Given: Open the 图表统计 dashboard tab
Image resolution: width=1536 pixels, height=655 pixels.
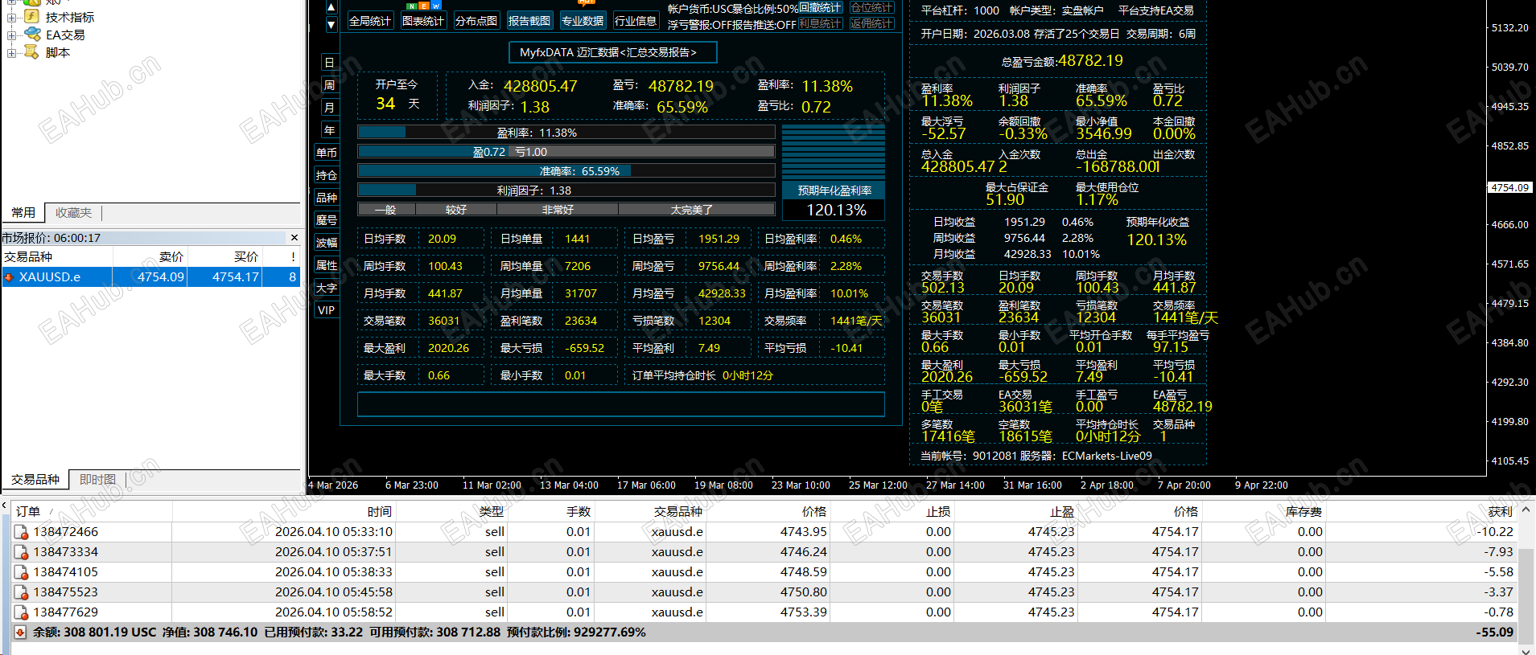Looking at the screenshot, I should click(423, 21).
